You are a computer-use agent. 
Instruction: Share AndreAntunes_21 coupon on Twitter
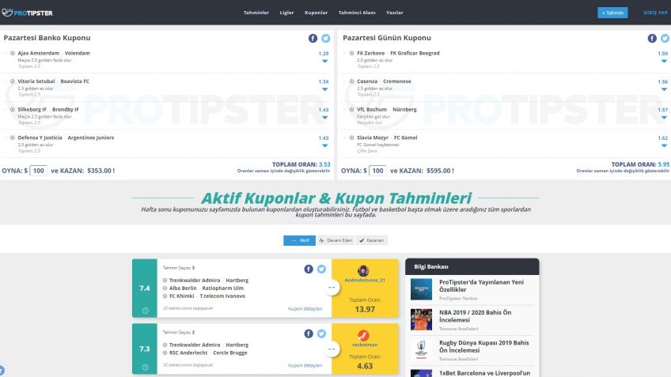tap(321, 269)
